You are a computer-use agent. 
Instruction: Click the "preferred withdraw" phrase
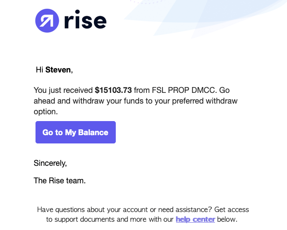205,101
